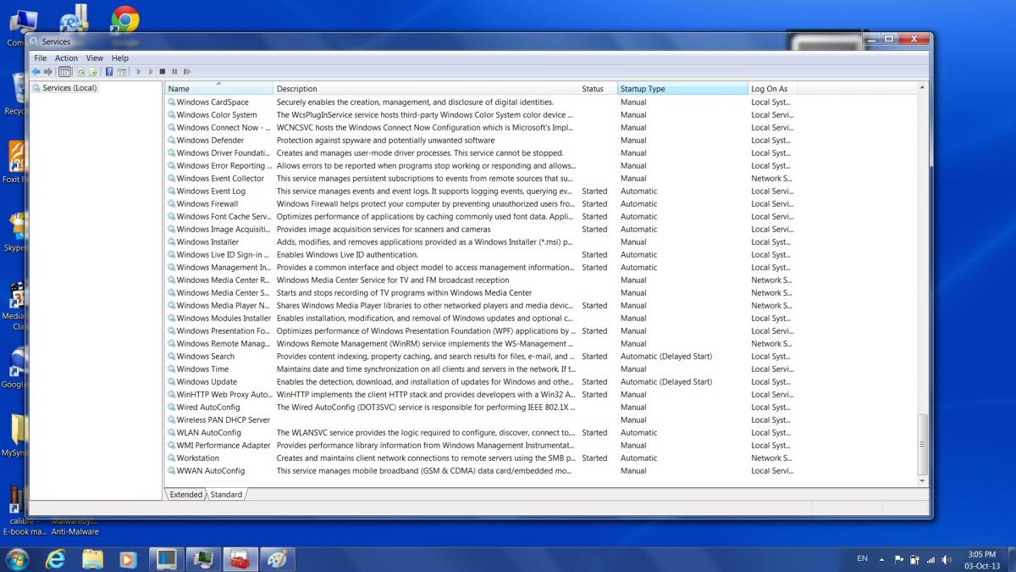Screen dimensions: 1016x572
Task: Sort by the Startup Type column header
Action: (x=682, y=88)
